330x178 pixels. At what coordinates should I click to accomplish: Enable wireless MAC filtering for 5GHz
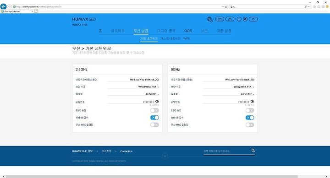click(250, 124)
